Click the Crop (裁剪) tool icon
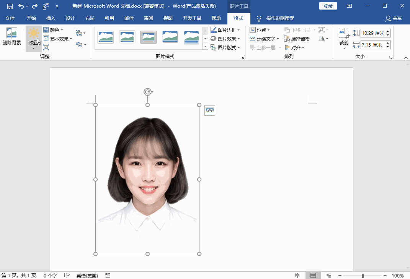This screenshot has width=410, height=279. (344, 33)
